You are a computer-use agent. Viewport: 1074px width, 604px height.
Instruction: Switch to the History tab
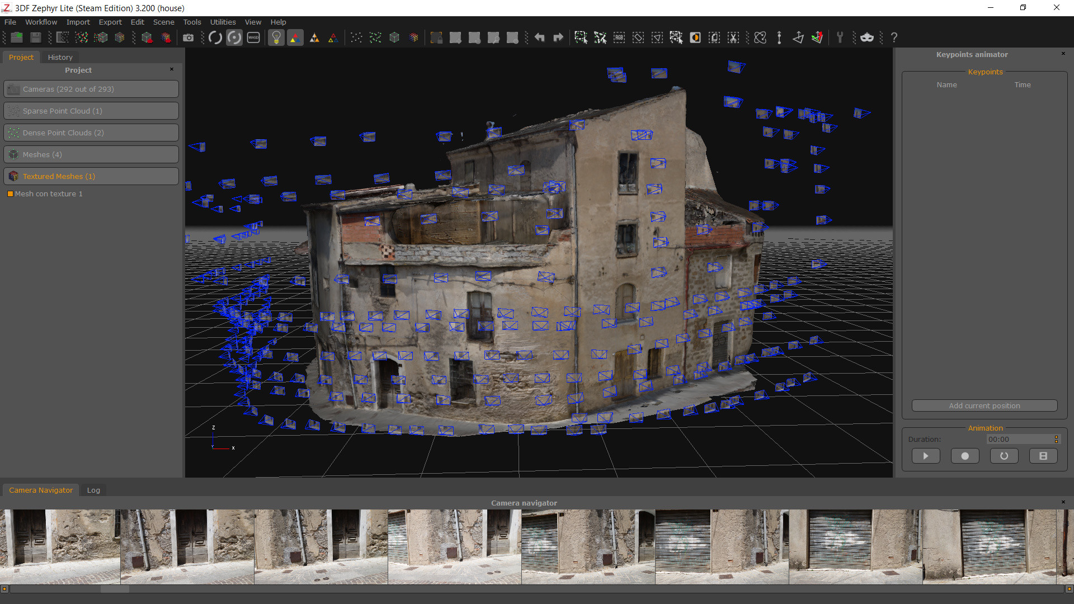click(59, 57)
